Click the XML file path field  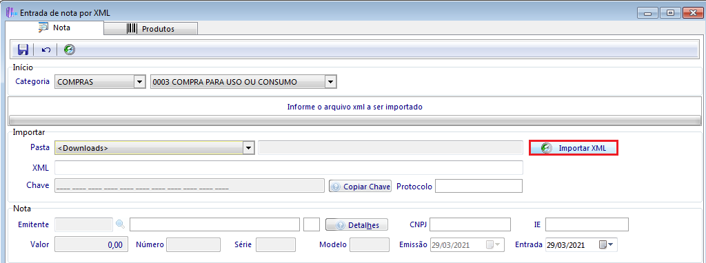tap(289, 168)
